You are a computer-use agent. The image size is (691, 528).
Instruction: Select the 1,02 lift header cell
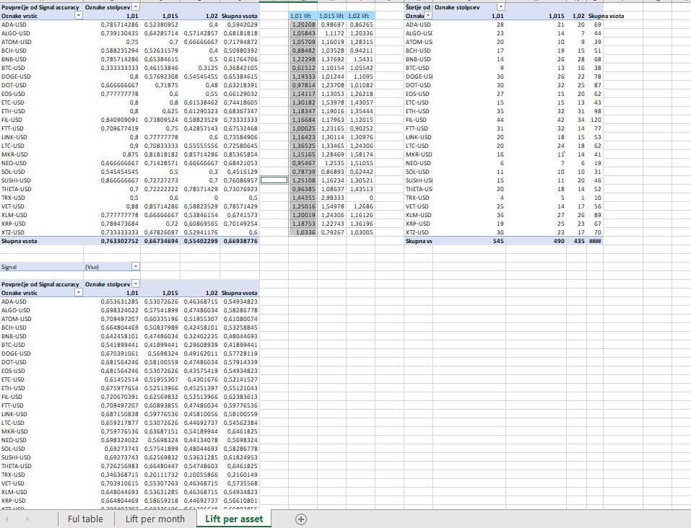360,15
